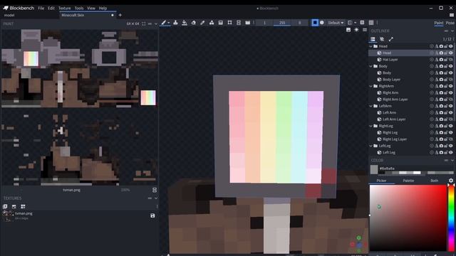Switch to the Palette color tab
This screenshot has width=456, height=256.
408,181
